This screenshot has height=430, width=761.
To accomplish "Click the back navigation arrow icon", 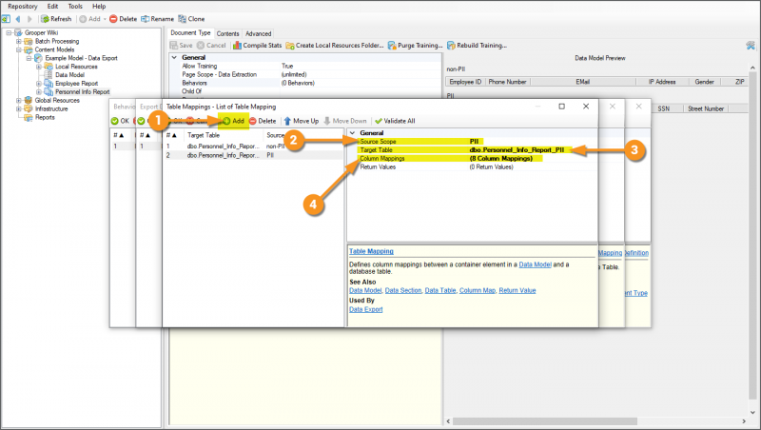I will pos(18,19).
